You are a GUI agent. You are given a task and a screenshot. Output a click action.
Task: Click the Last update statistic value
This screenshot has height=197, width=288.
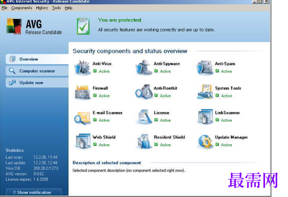pos(45,163)
